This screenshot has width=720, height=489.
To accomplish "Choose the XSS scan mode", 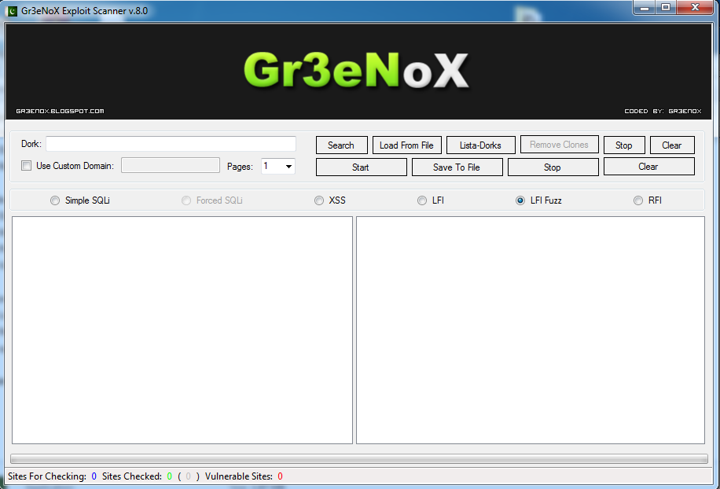I will point(319,200).
